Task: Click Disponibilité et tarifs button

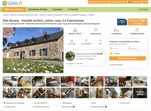Action: [x=127, y=58]
